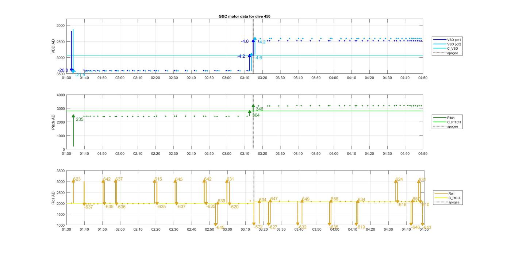Click the '637' roll data label
The image size is (511, 253).
point(119,179)
